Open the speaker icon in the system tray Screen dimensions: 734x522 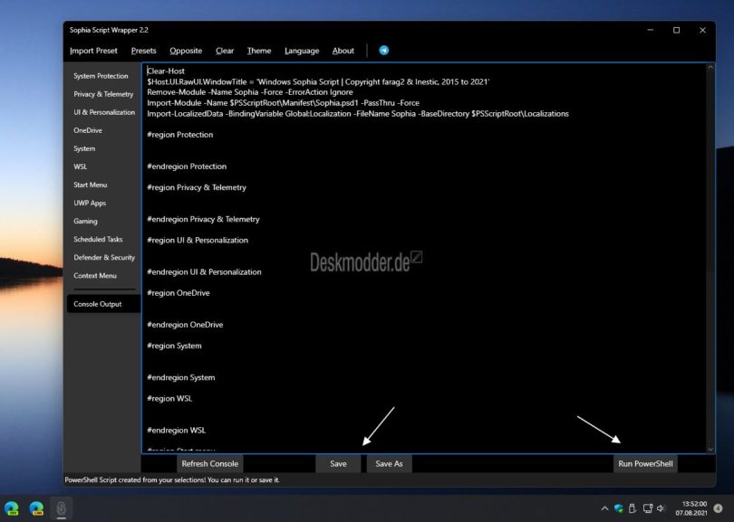point(661,508)
